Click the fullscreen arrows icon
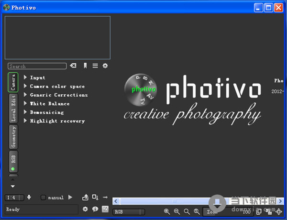Screen dimensions: 287x220 click(278, 211)
